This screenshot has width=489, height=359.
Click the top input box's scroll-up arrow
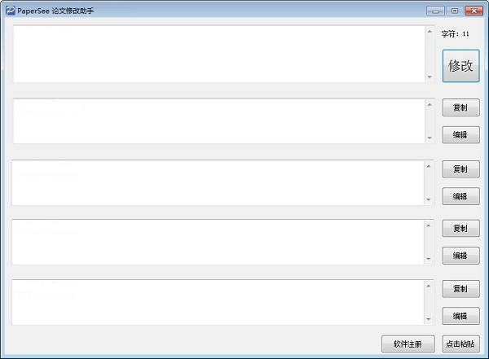coord(430,32)
